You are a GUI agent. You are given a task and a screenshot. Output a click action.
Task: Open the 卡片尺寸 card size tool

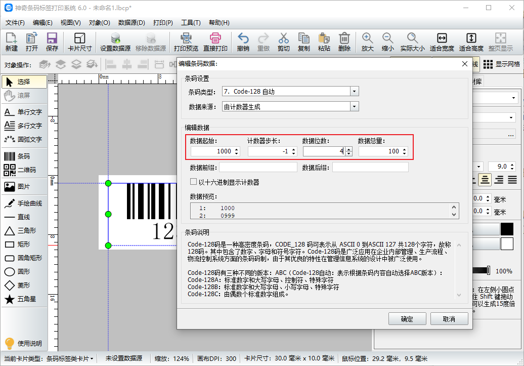[x=79, y=42]
